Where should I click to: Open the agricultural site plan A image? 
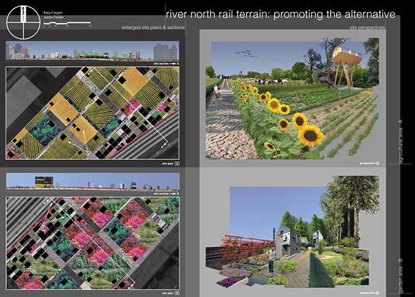tap(93, 113)
